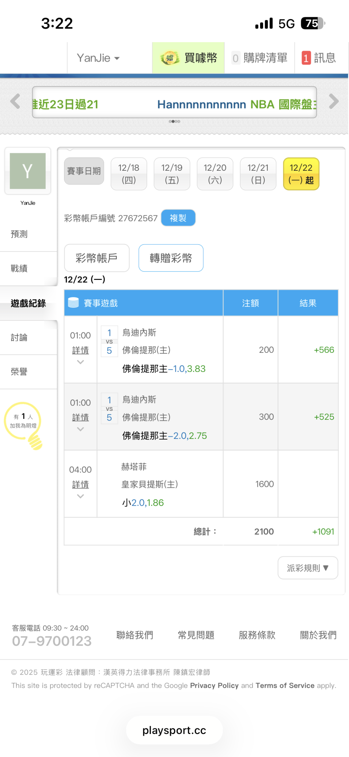Click the right banner arrow
Screen dimensions: 349x757
[333, 101]
